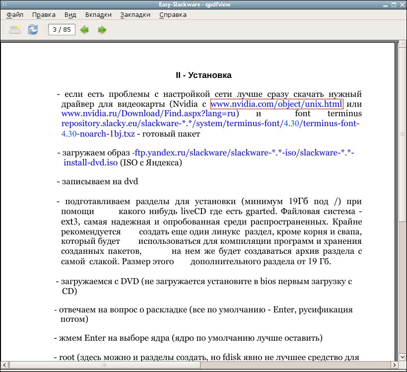Open the Вид menu
Screen dimensions: 407x372
pos(70,15)
